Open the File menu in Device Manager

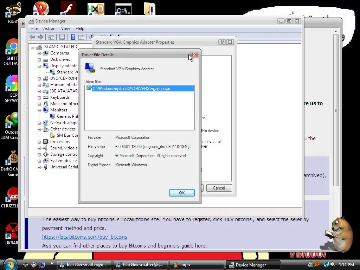pos(34,28)
